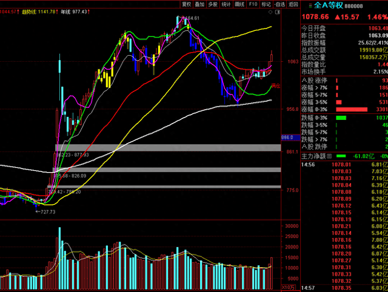
Task: Click the red 涨幅 0-3% bar
Action: (352, 109)
